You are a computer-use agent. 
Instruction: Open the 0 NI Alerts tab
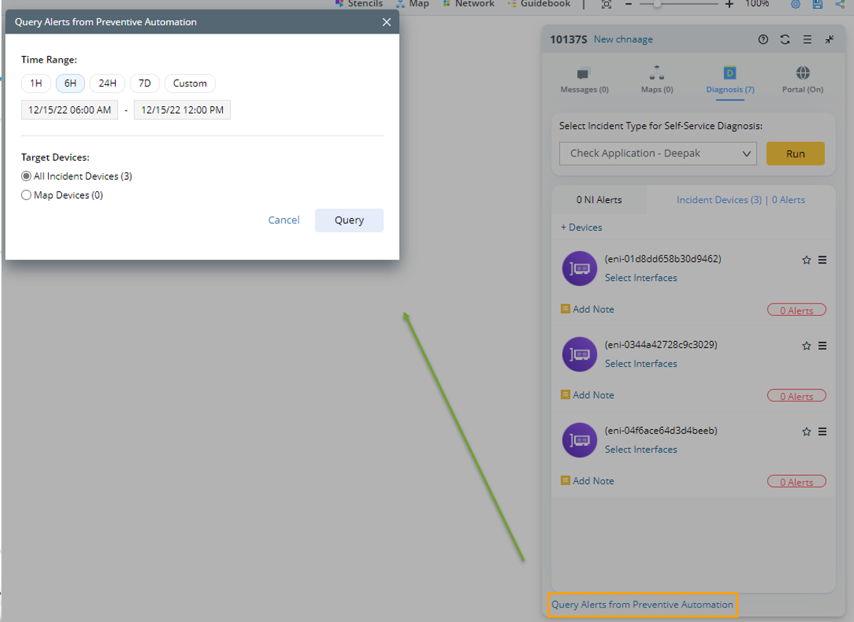pos(599,200)
